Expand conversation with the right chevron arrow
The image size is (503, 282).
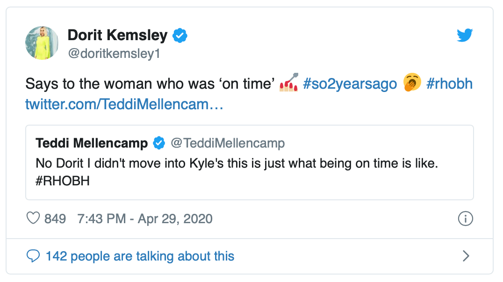[466, 256]
